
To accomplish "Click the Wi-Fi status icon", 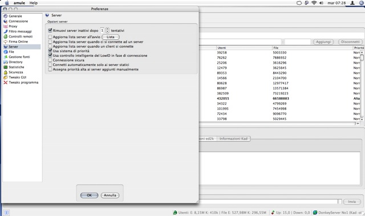I will pyautogui.click(x=314, y=3).
